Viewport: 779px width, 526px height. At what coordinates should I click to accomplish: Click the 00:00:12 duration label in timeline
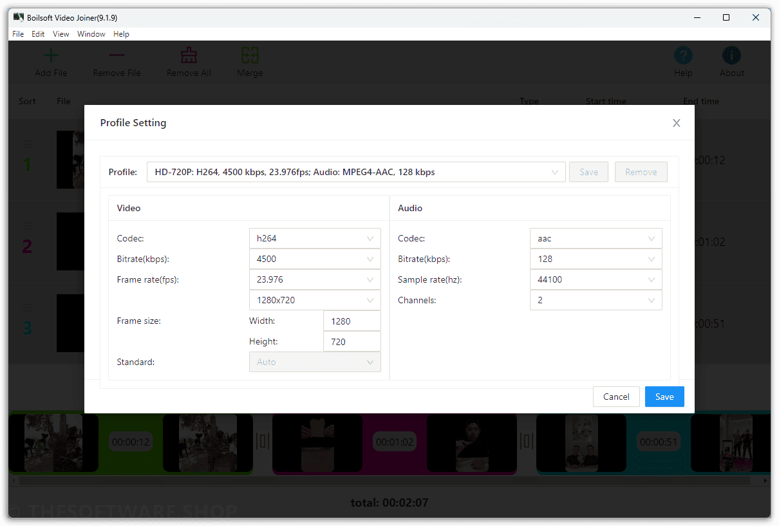pos(131,442)
